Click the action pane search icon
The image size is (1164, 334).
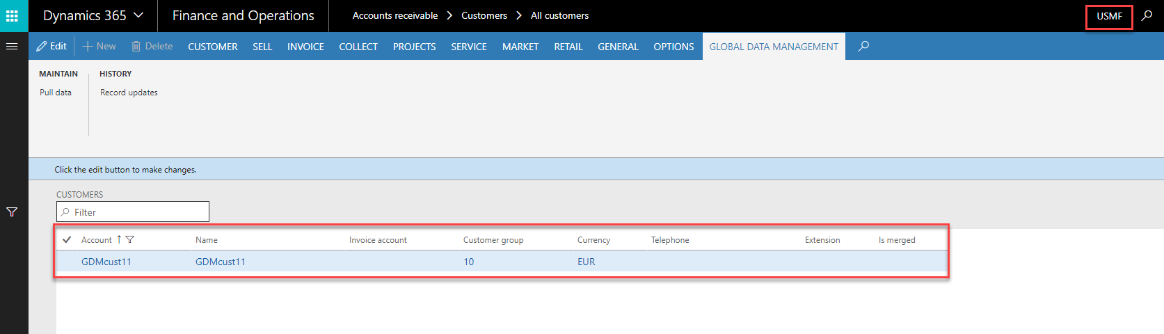[863, 46]
